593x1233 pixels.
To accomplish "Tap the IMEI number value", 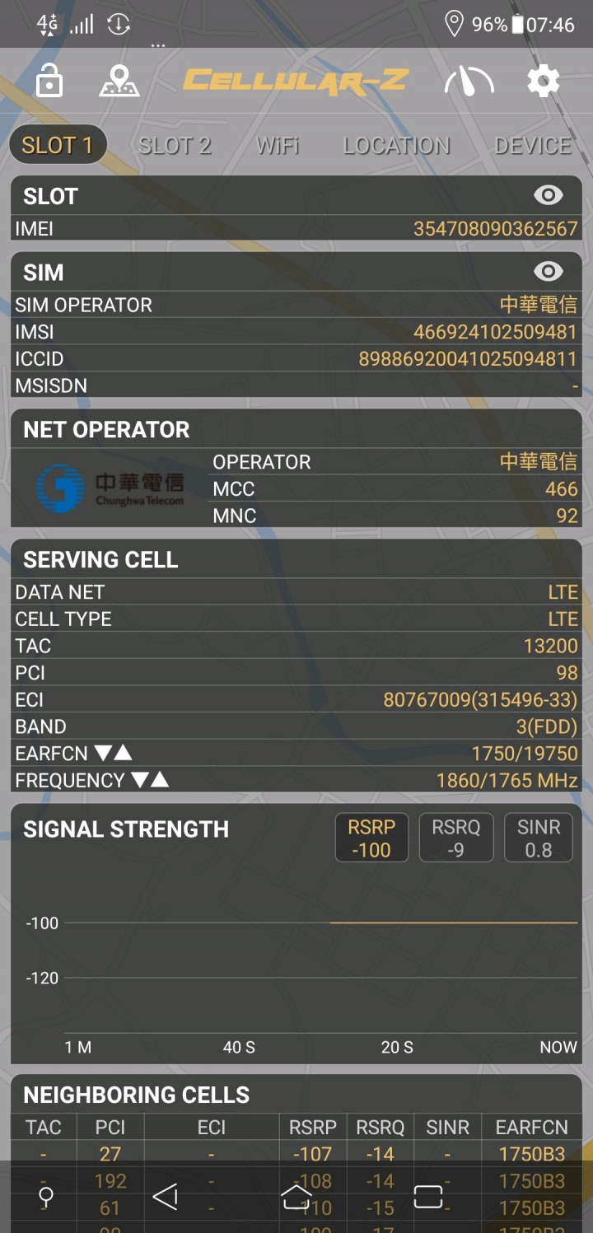I will pos(496,228).
